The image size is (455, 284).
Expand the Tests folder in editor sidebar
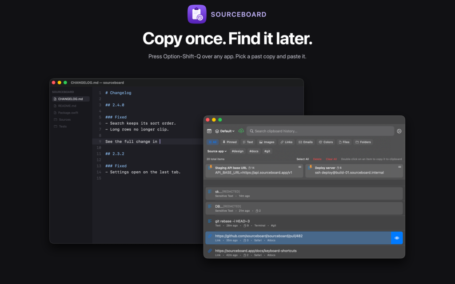[63, 126]
